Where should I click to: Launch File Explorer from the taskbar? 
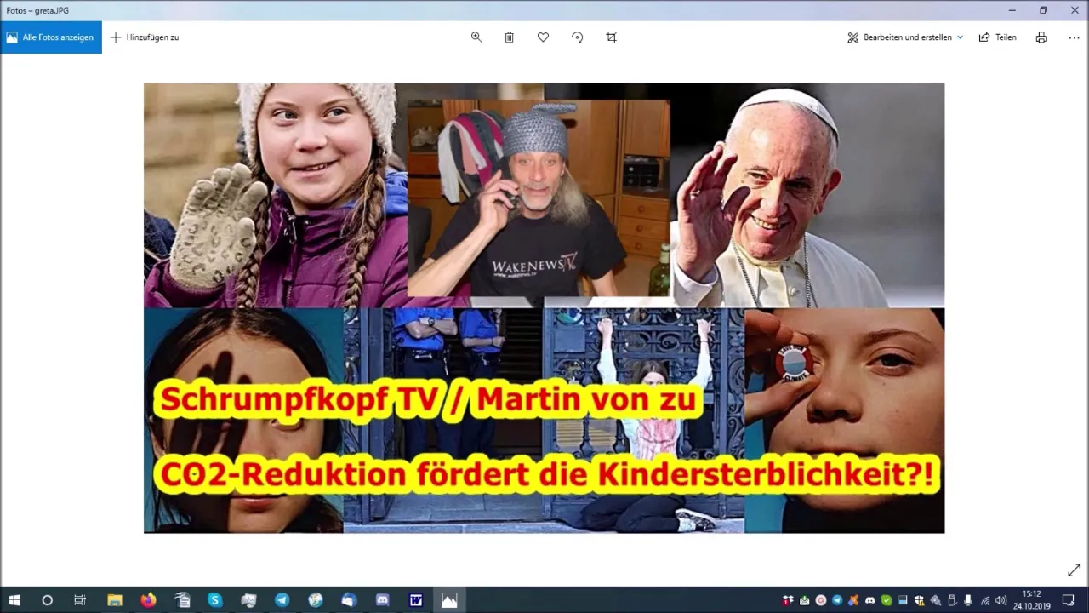click(115, 600)
